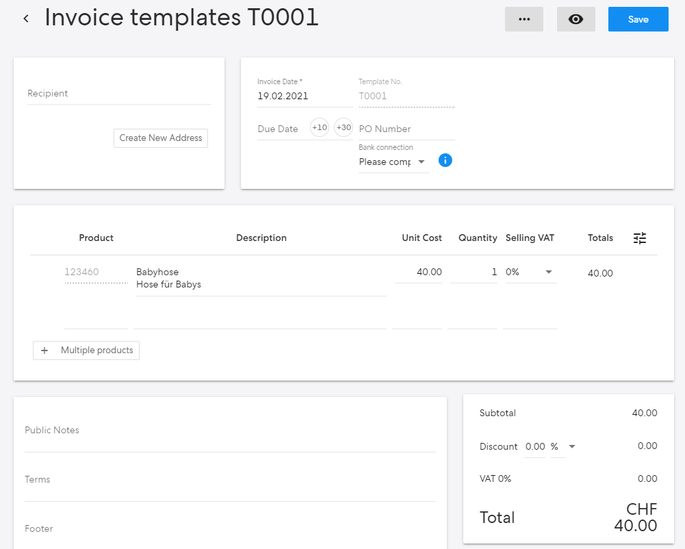Edit Unit Cost 40.00 field
The image size is (685, 549).
[x=419, y=272]
